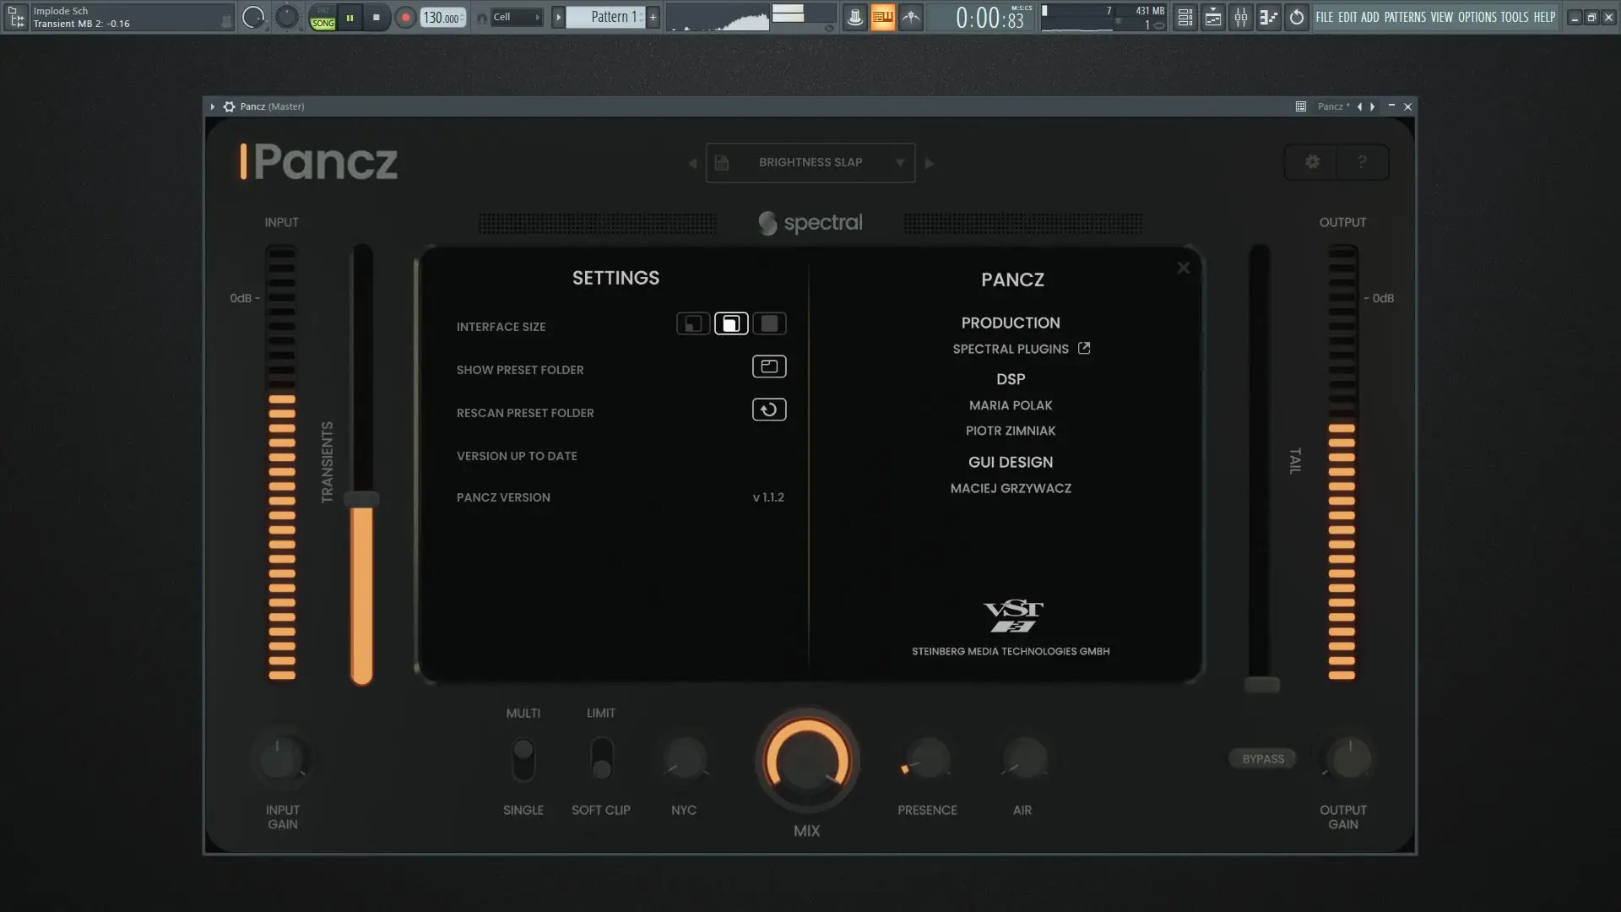Click the rescan preset folder icon
This screenshot has height=912, width=1621.
768,410
